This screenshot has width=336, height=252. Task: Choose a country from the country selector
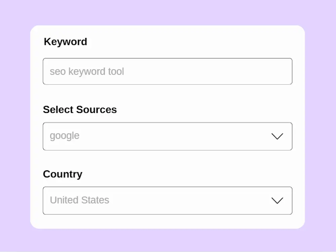tap(167, 201)
